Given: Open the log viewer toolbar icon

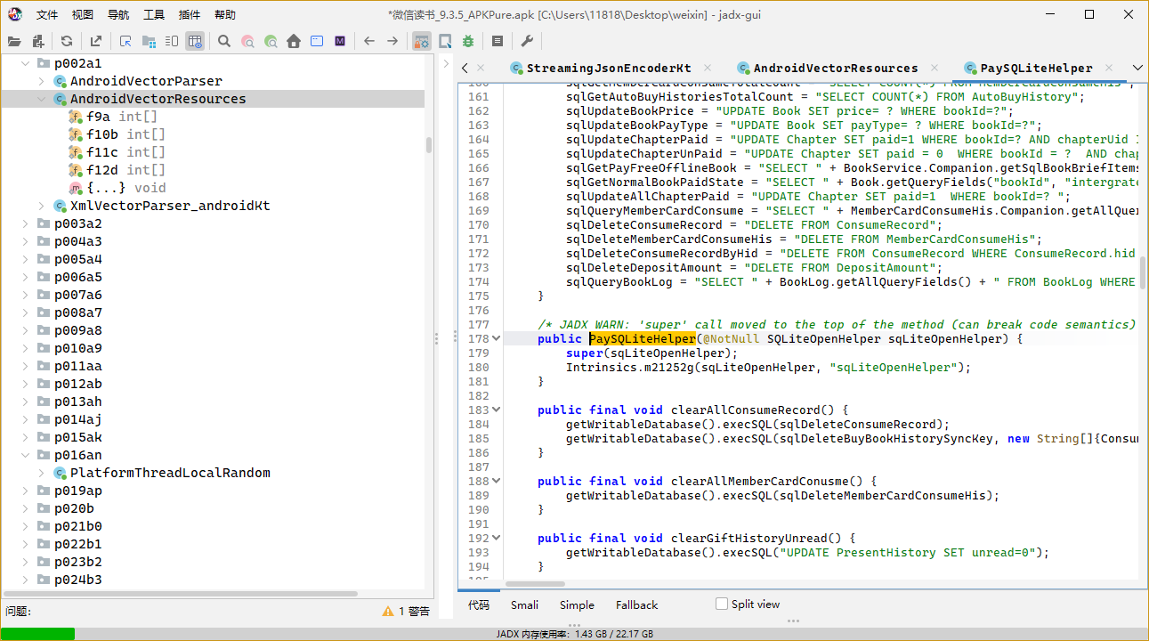Looking at the screenshot, I should click(498, 41).
